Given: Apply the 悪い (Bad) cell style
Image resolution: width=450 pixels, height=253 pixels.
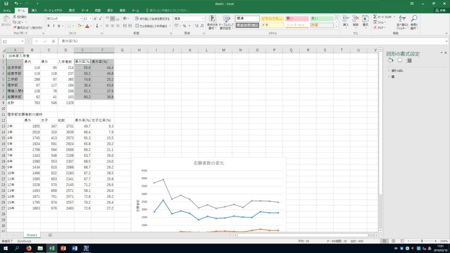Looking at the screenshot, I should click(297, 18).
